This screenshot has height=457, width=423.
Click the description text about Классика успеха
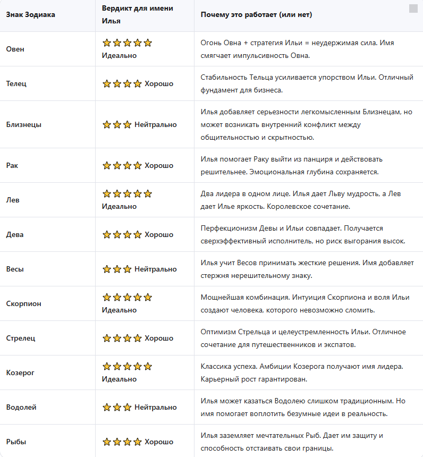point(302,373)
